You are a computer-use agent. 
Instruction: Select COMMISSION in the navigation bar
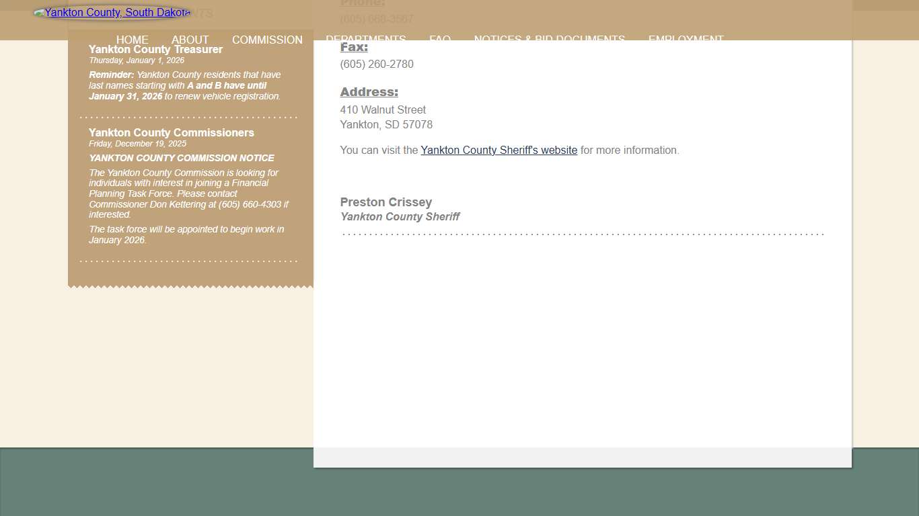click(267, 40)
